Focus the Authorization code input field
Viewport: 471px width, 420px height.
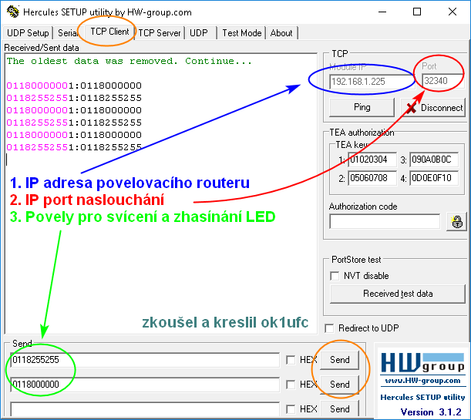tap(385, 221)
